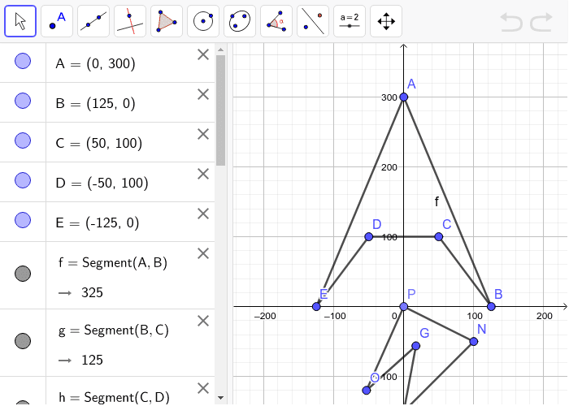Select the Perpendicular Line tool
Image resolution: width=569 pixels, height=406 pixels.
(130, 21)
